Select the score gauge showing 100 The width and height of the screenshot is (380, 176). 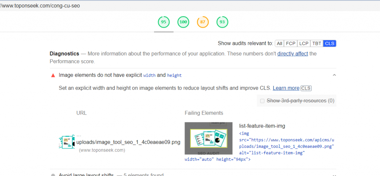[183, 22]
